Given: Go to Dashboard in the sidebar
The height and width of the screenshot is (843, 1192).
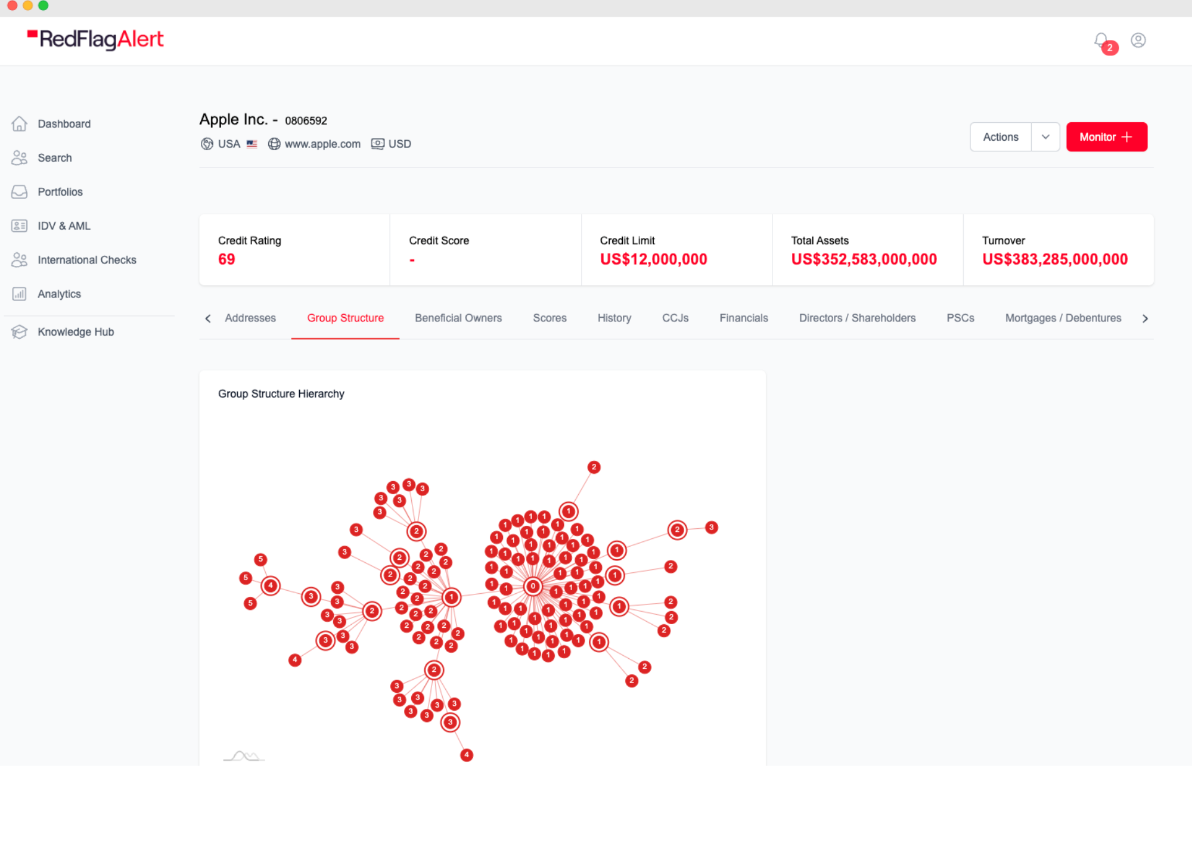Looking at the screenshot, I should (x=64, y=123).
